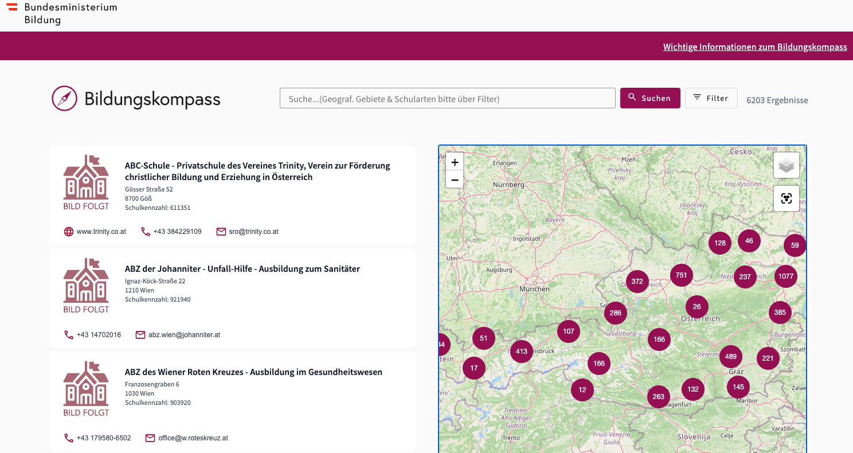Open the 1077 cluster marker on map
853x453 pixels.
point(786,276)
